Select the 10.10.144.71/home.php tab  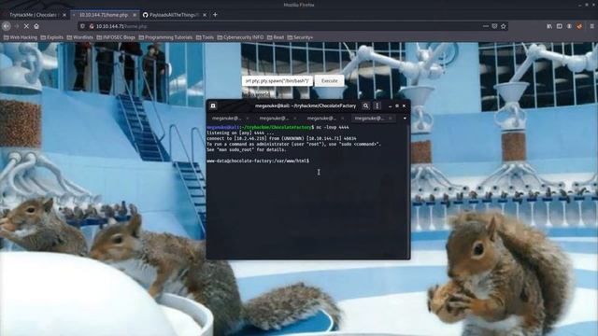[103, 15]
